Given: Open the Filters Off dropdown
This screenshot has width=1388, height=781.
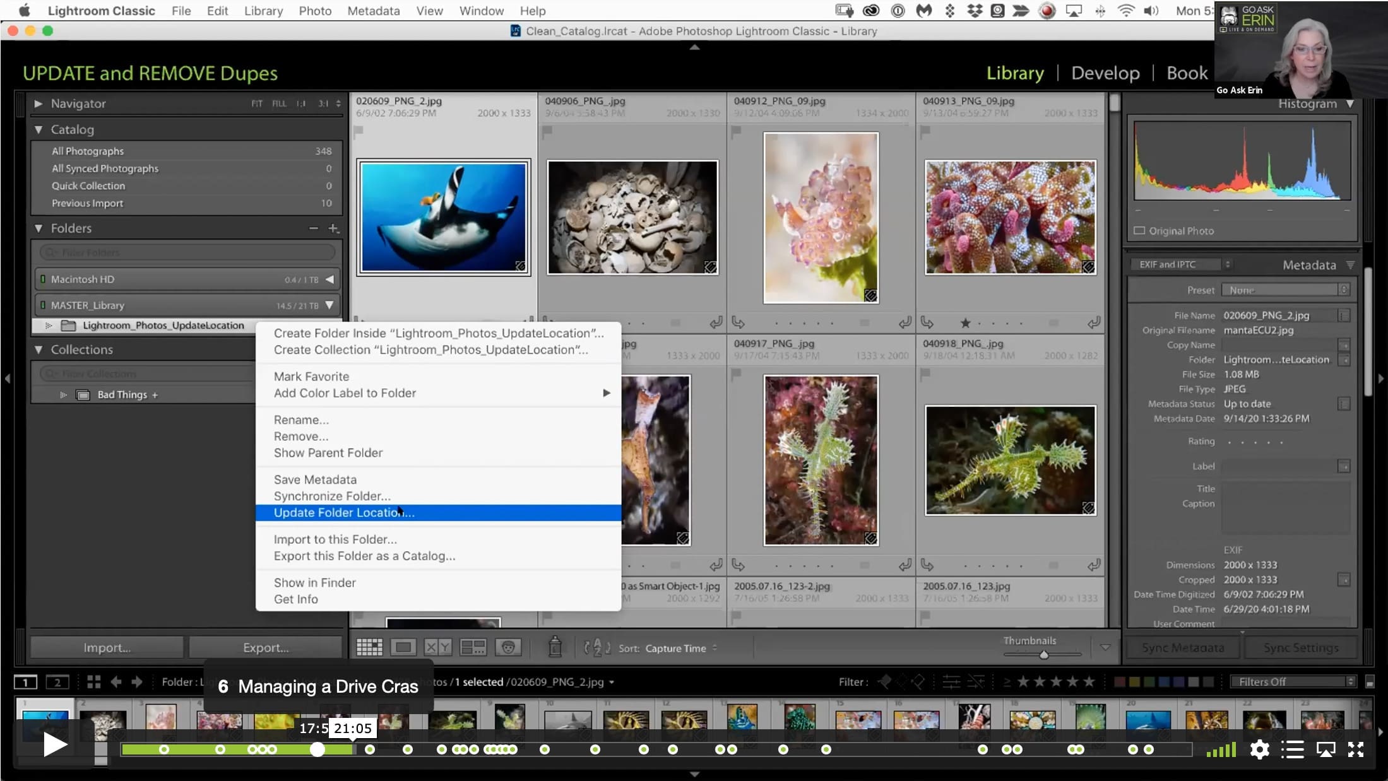Looking at the screenshot, I should coord(1293,682).
